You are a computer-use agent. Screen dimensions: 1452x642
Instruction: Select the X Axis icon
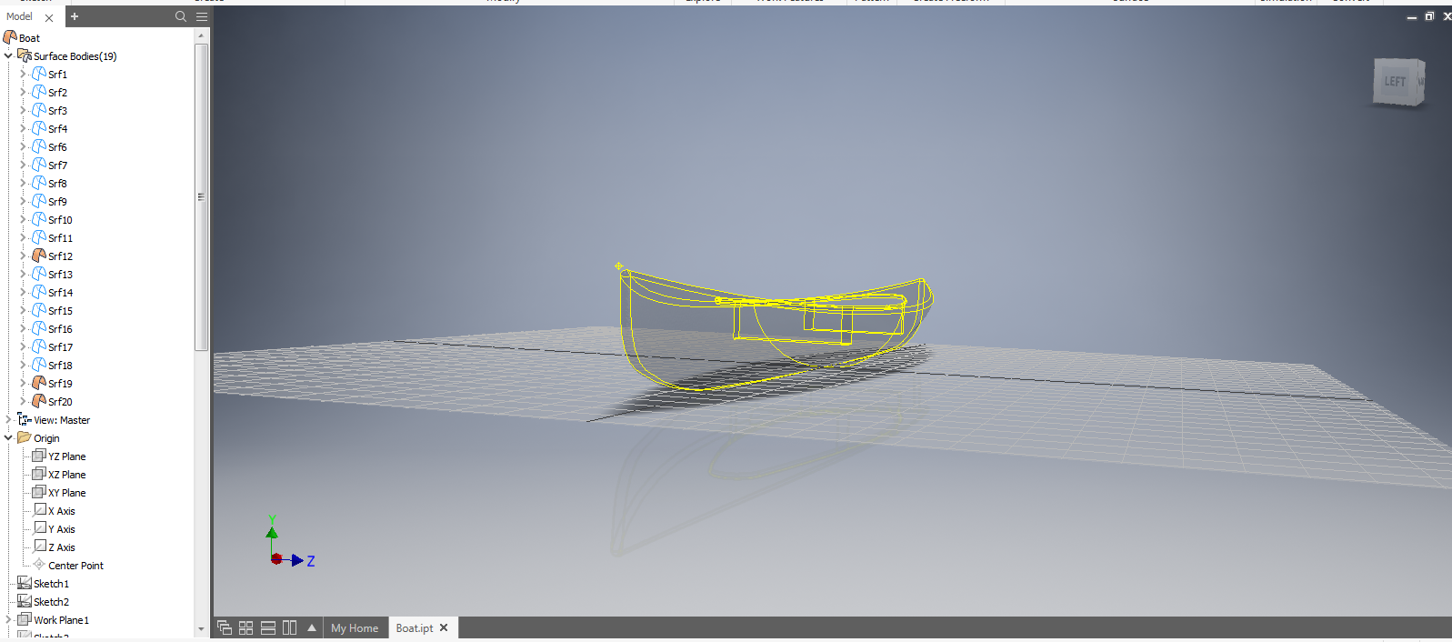pos(40,510)
